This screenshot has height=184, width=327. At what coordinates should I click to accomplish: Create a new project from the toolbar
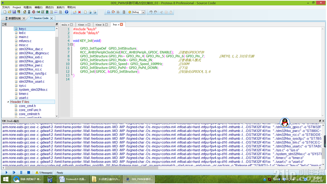(5, 12)
